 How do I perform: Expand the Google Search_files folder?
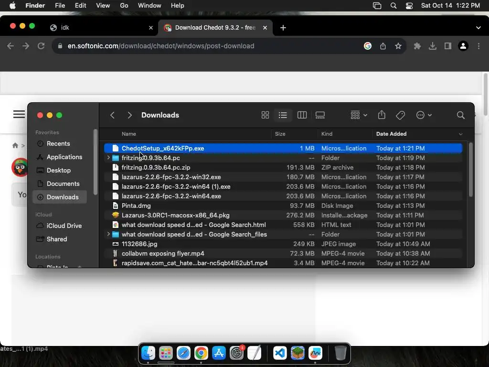pos(108,234)
